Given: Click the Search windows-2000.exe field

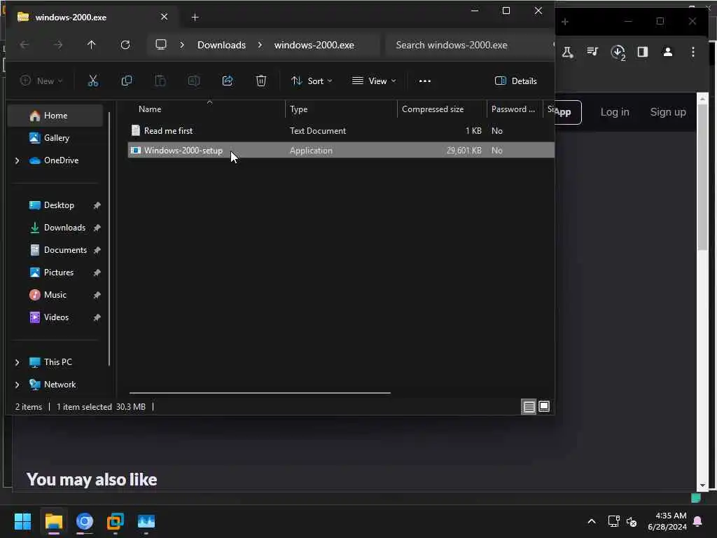Looking at the screenshot, I should 468,45.
